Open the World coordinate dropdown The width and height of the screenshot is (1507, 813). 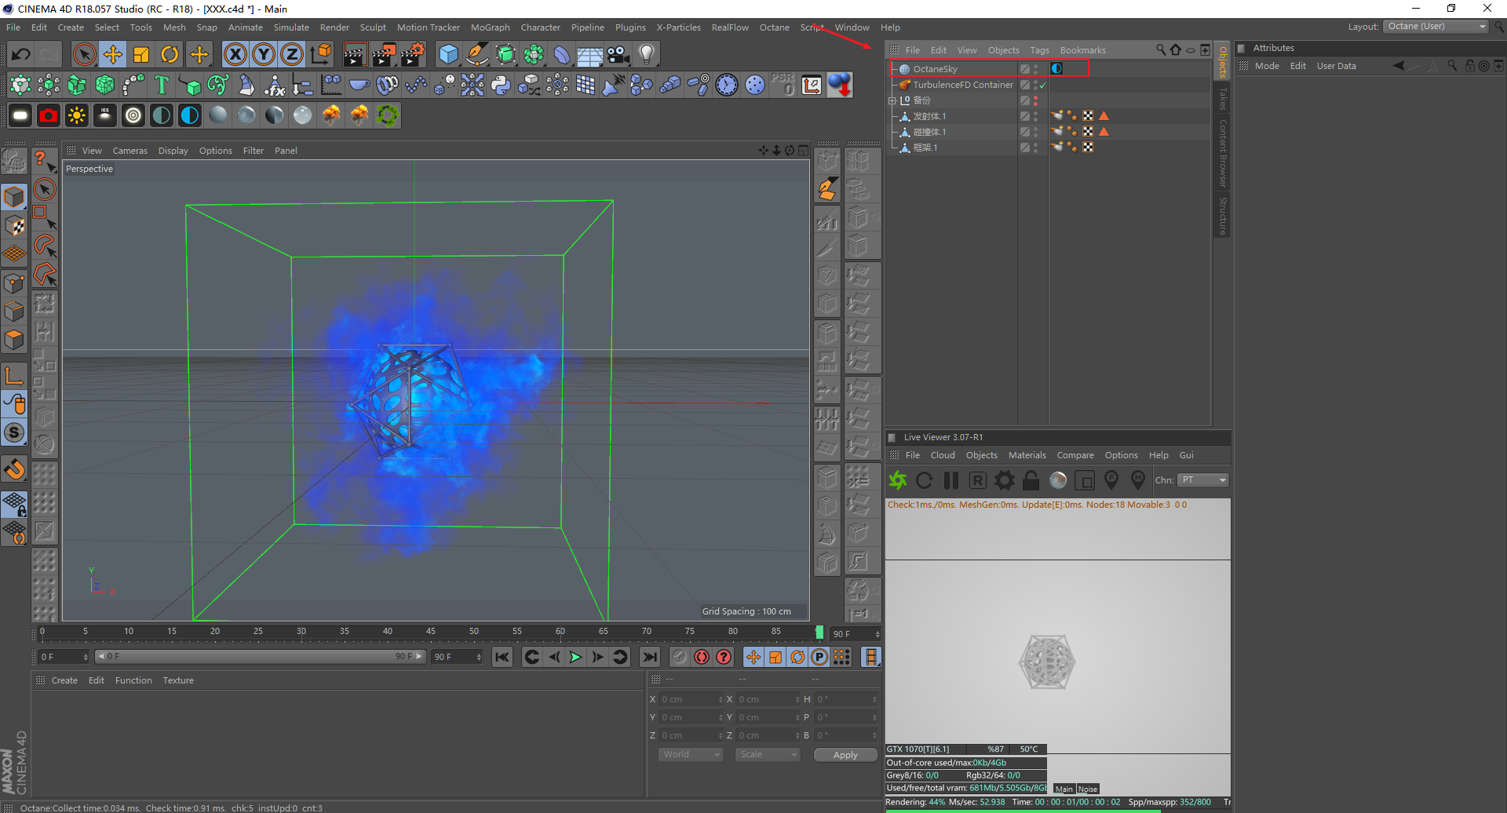coord(691,754)
